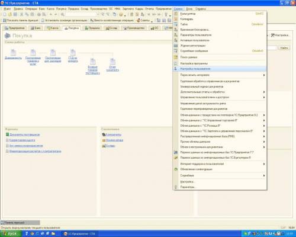
Task: Expand Управление пользователями и доступом submenu
Action: pyautogui.click(x=220, y=97)
